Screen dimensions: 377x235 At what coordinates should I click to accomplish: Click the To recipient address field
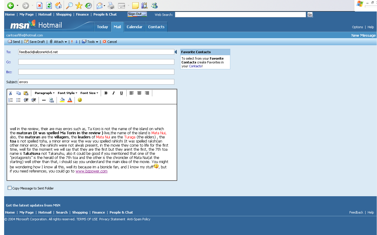[96, 52]
